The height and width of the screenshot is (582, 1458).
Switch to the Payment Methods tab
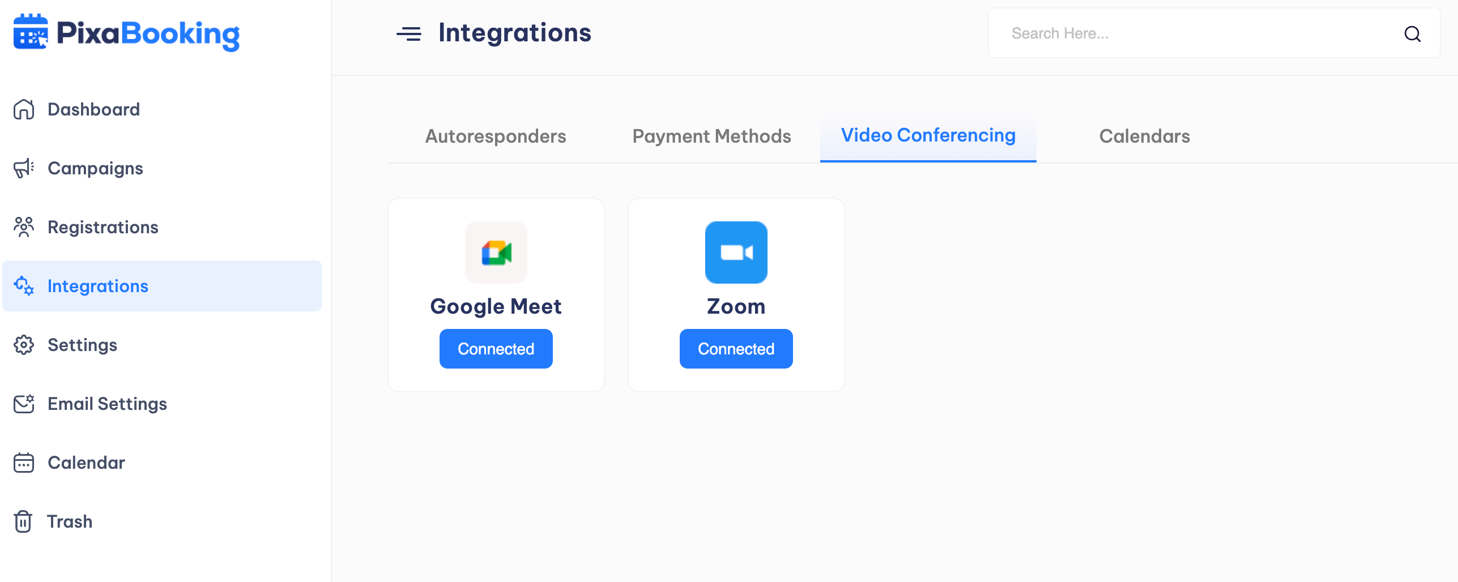click(x=712, y=136)
